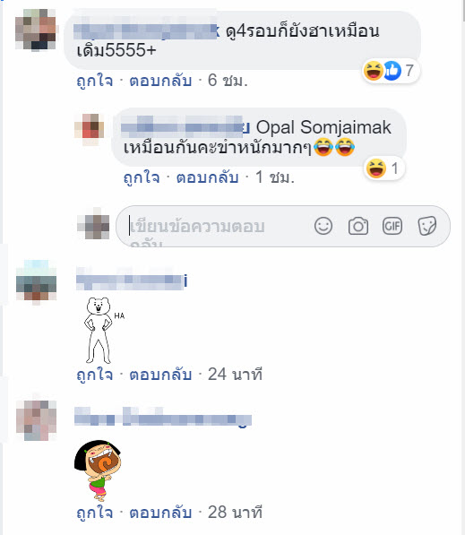Like the comment posted 6 ชม. ago
This screenshot has height=535, width=465.
click(94, 81)
